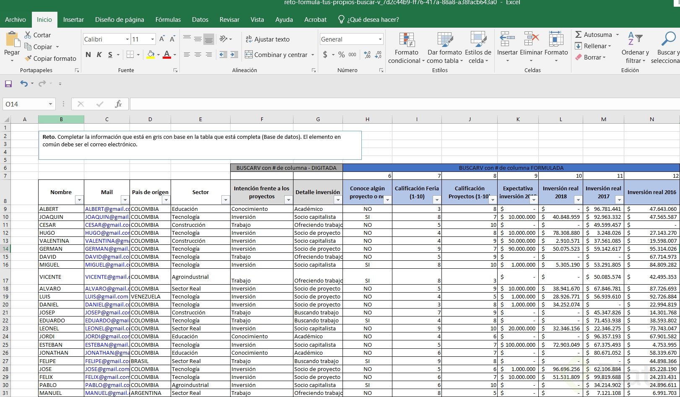Expand the General number format dropdown

click(x=380, y=39)
